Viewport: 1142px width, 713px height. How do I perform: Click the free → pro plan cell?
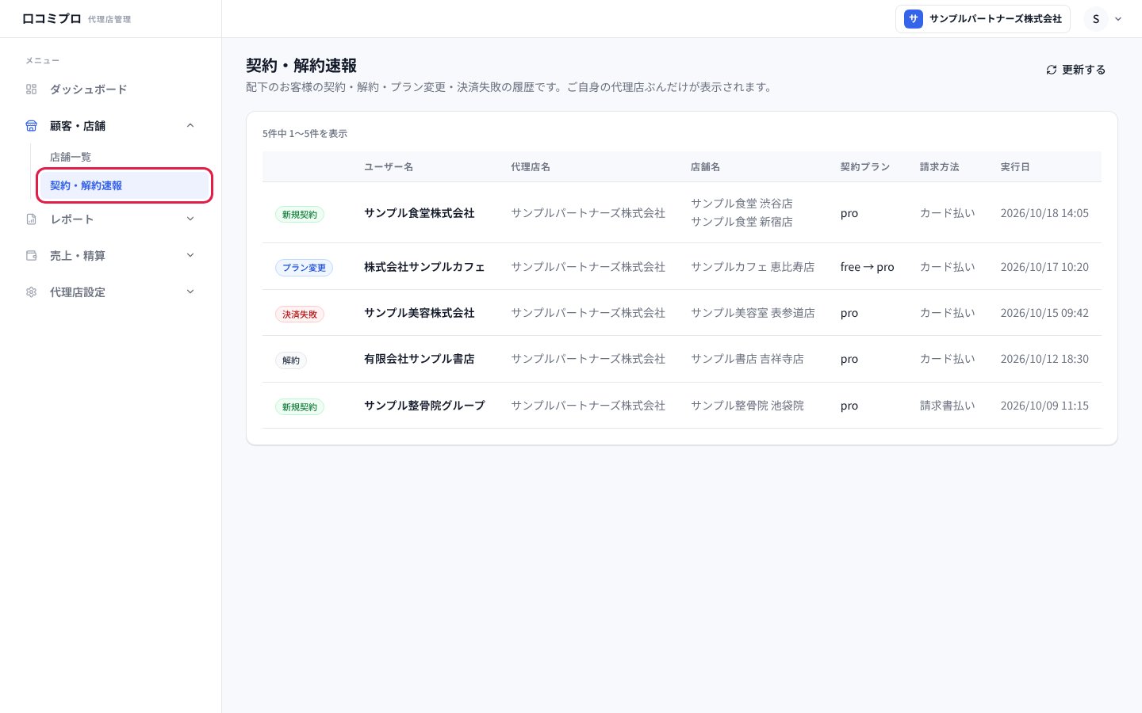click(868, 267)
